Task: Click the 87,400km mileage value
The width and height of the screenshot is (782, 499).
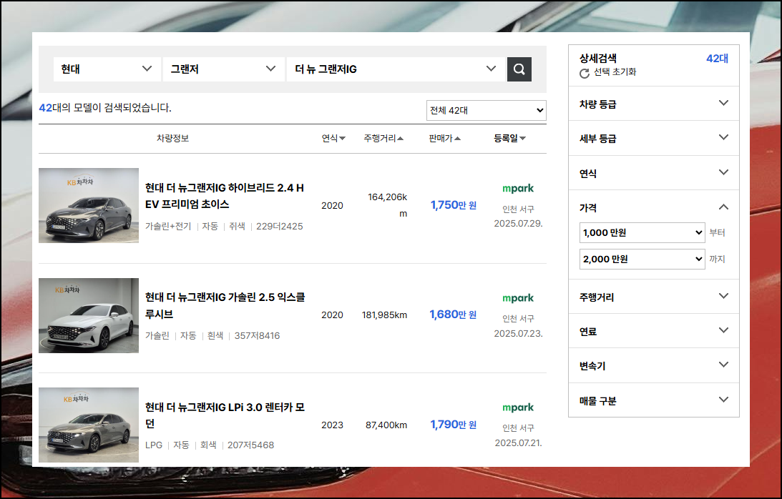Action: point(386,425)
